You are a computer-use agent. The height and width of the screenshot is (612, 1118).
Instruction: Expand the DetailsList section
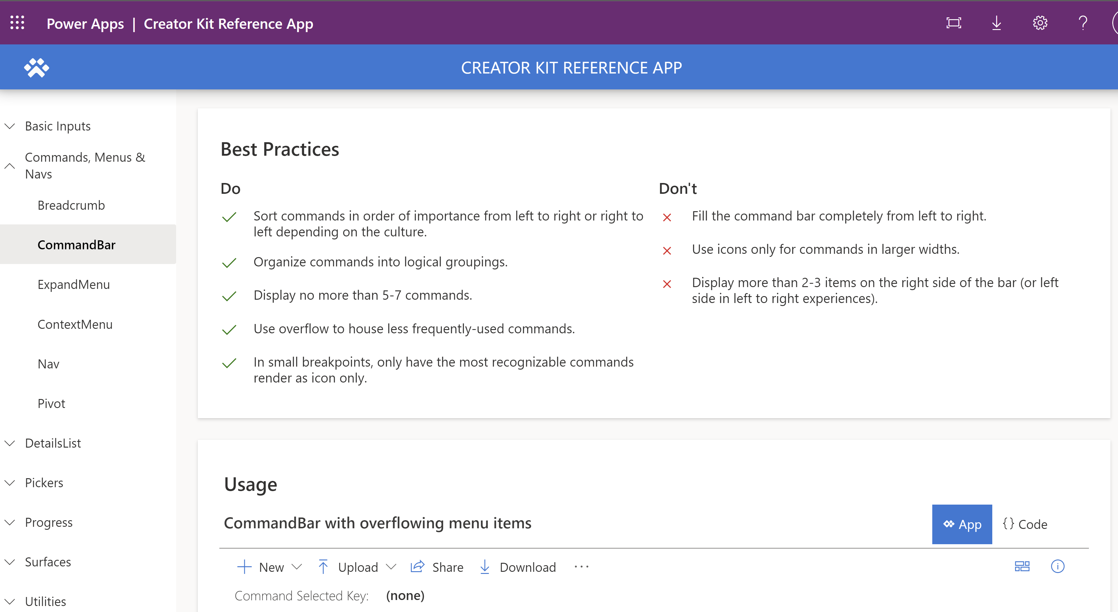click(x=53, y=443)
